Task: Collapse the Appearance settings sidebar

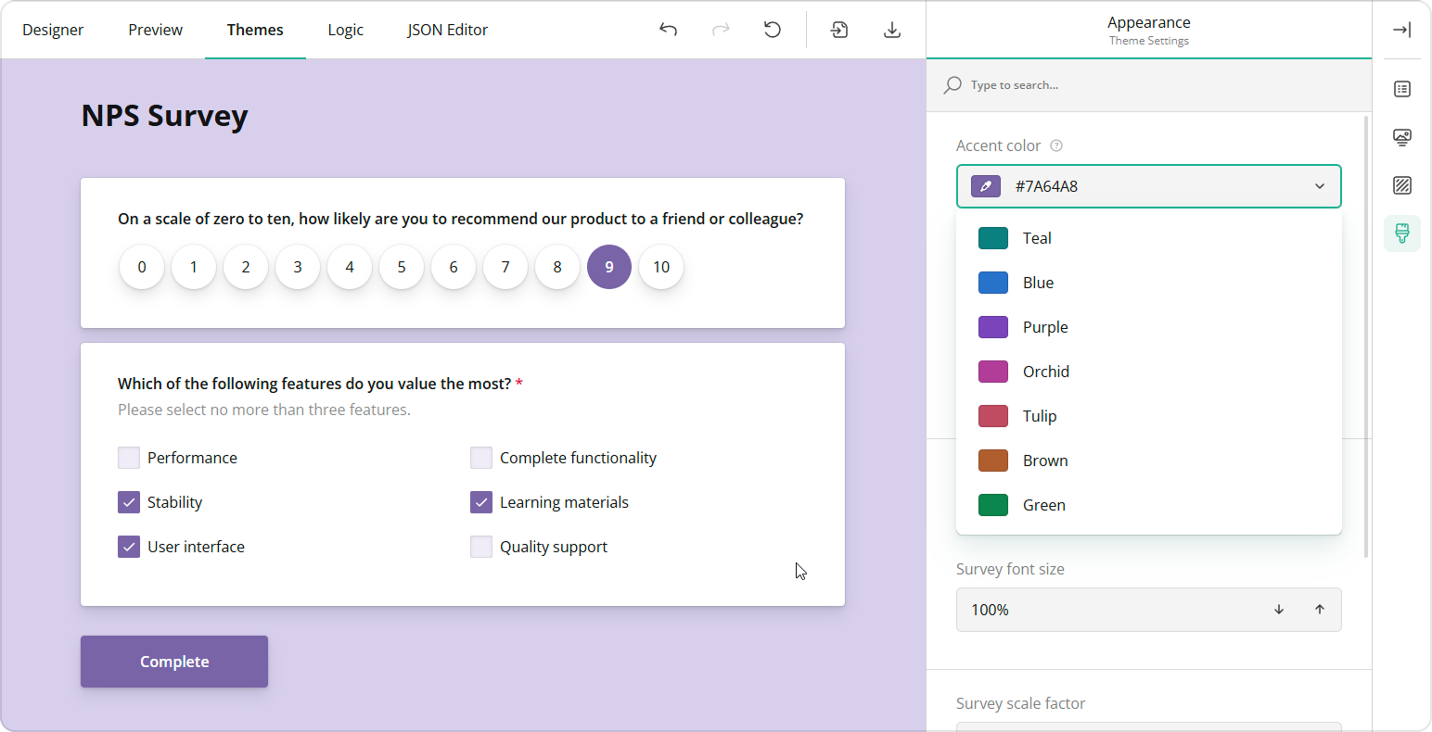Action: (x=1401, y=30)
